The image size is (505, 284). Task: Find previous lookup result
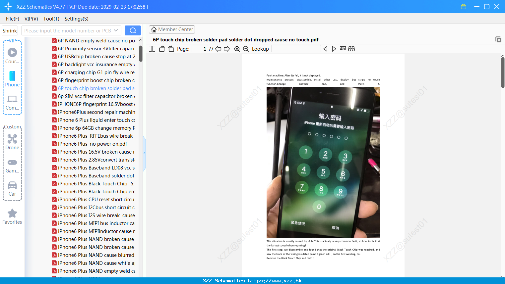point(325,49)
